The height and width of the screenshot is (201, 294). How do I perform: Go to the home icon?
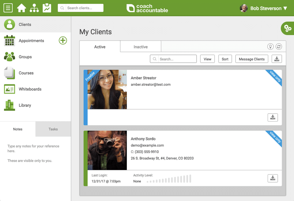tap(21, 8)
